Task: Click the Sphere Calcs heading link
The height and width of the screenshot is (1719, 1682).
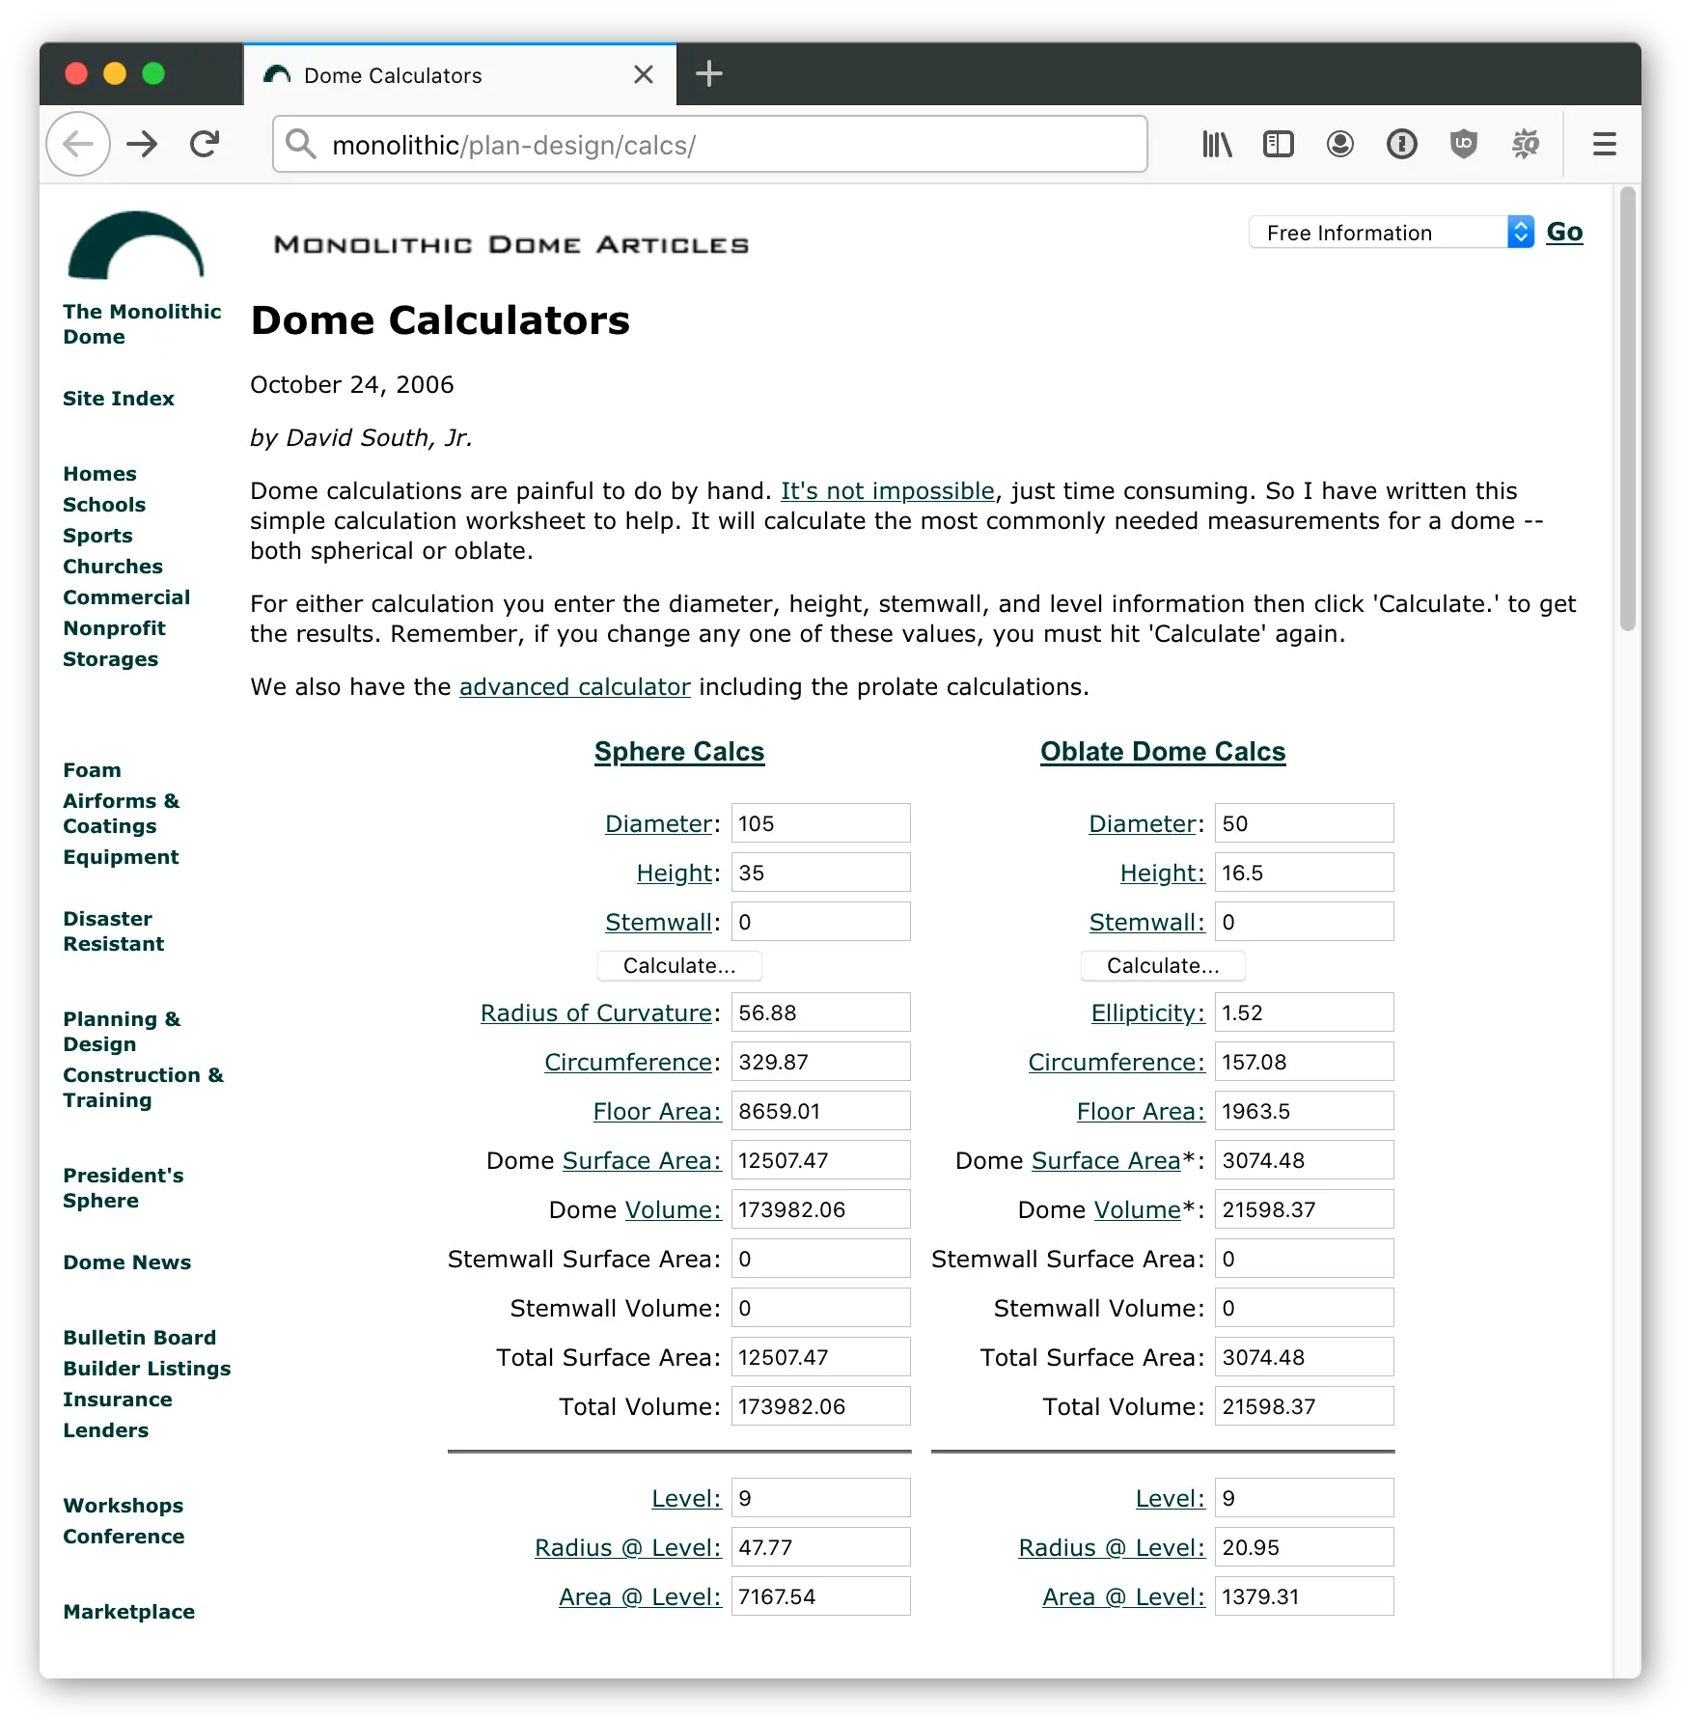Action: (x=679, y=752)
